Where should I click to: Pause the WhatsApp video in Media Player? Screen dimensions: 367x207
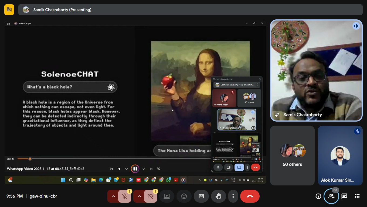[x=135, y=169]
